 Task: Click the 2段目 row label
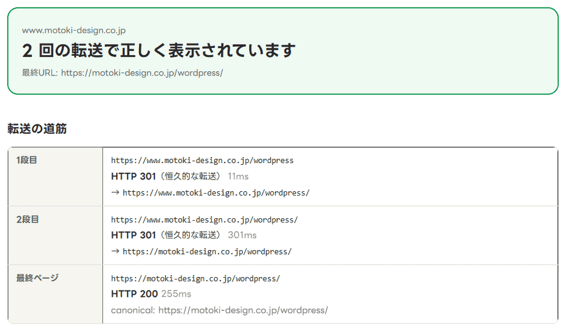(x=28, y=219)
